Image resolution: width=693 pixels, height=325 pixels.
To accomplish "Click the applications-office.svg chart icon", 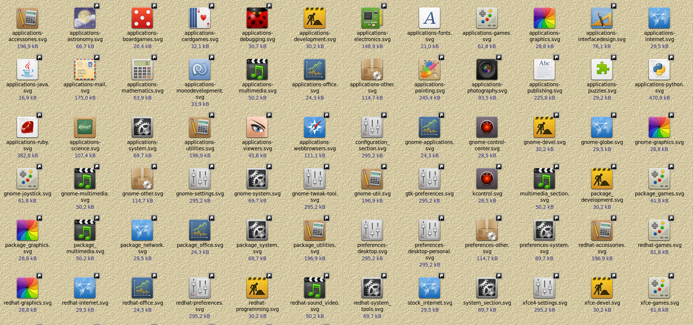I will (x=315, y=69).
